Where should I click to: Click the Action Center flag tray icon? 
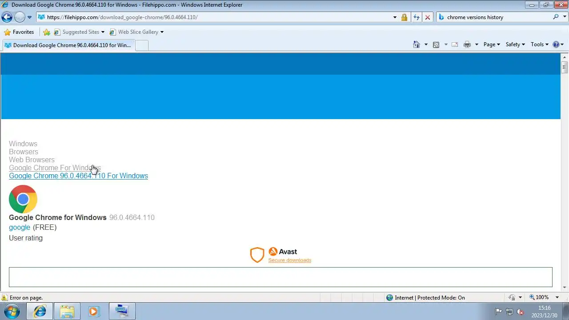coord(498,312)
